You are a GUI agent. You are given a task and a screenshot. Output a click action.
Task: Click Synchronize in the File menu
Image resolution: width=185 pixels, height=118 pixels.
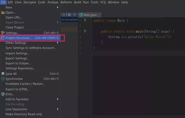(x=14, y=79)
